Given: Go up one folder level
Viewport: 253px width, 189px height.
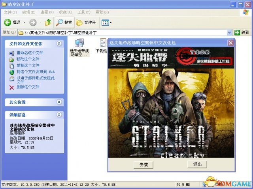Looking at the screenshot, I should point(48,23).
